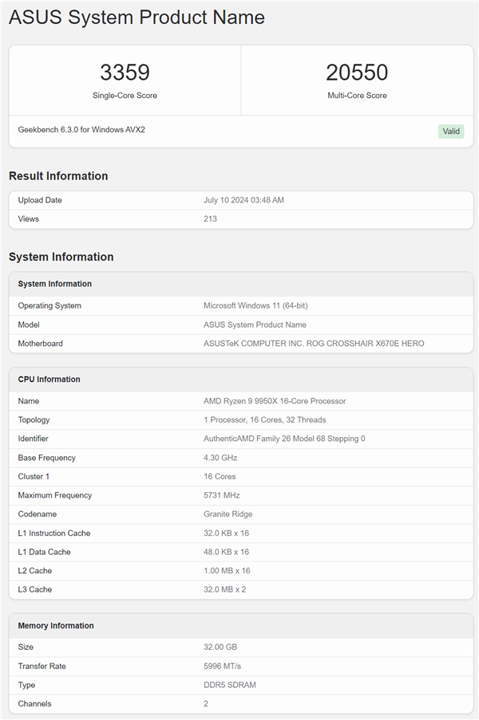Screen dimensions: 479x720
Task: Click the Result Information heading
Action: coord(58,176)
